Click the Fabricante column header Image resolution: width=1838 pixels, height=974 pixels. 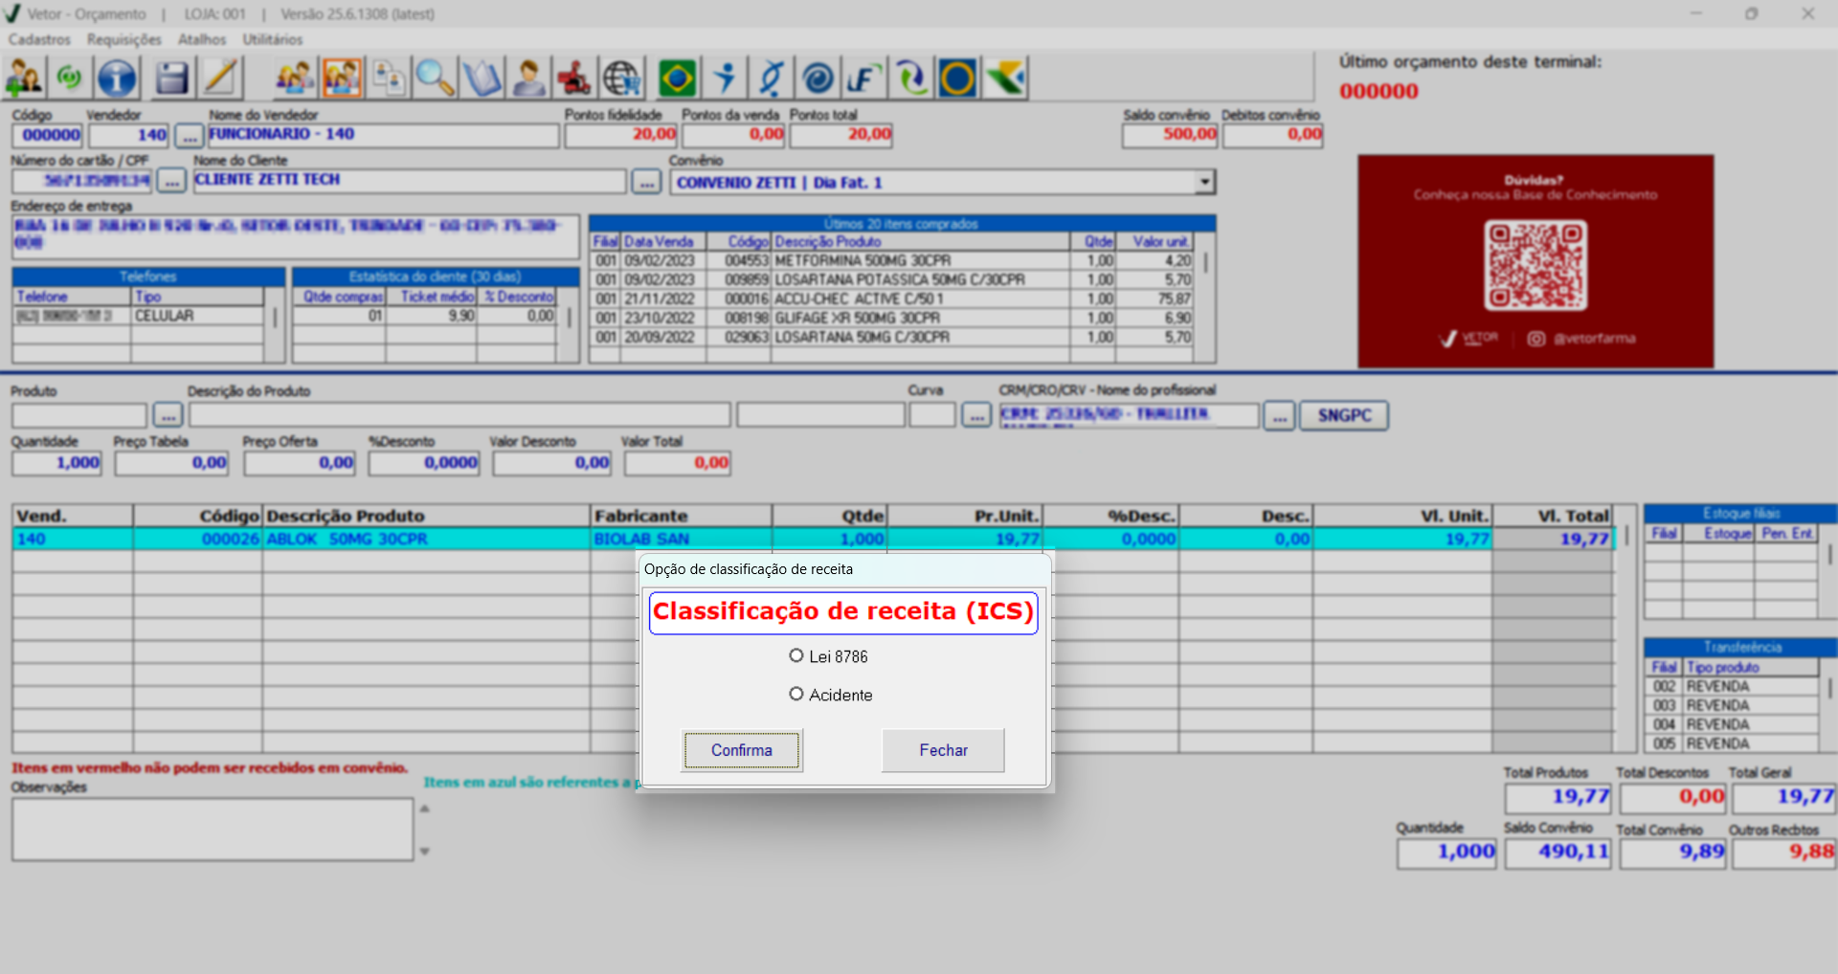tap(681, 516)
